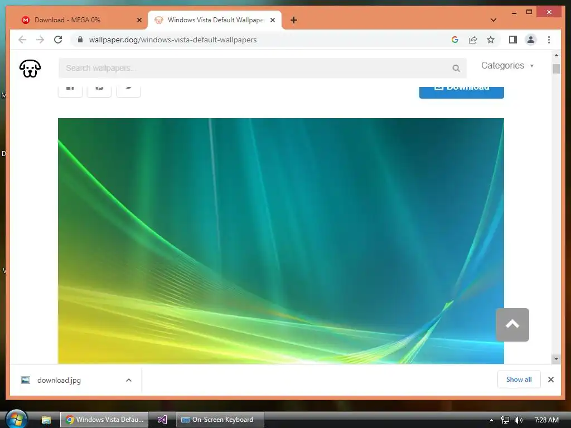
Task: Click the Google icon in address bar
Action: (455, 40)
